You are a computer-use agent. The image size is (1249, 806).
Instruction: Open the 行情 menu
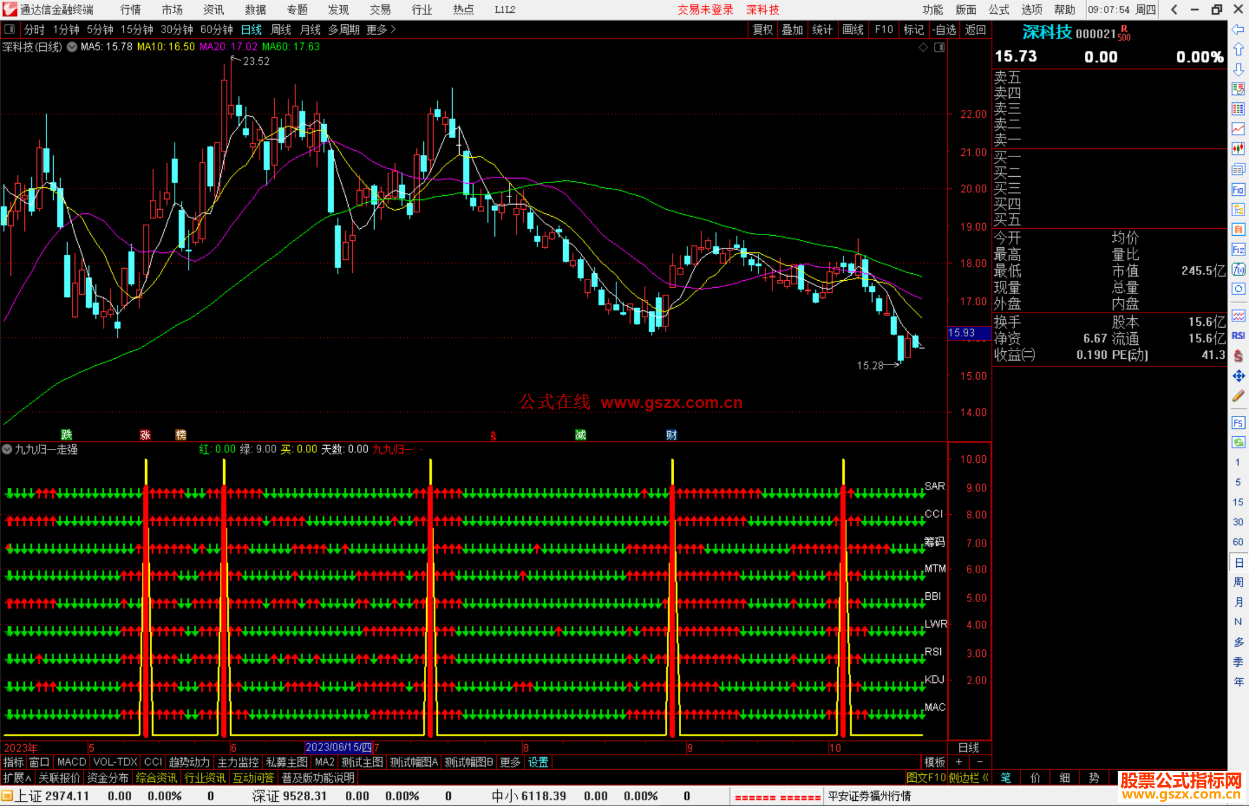(x=130, y=9)
